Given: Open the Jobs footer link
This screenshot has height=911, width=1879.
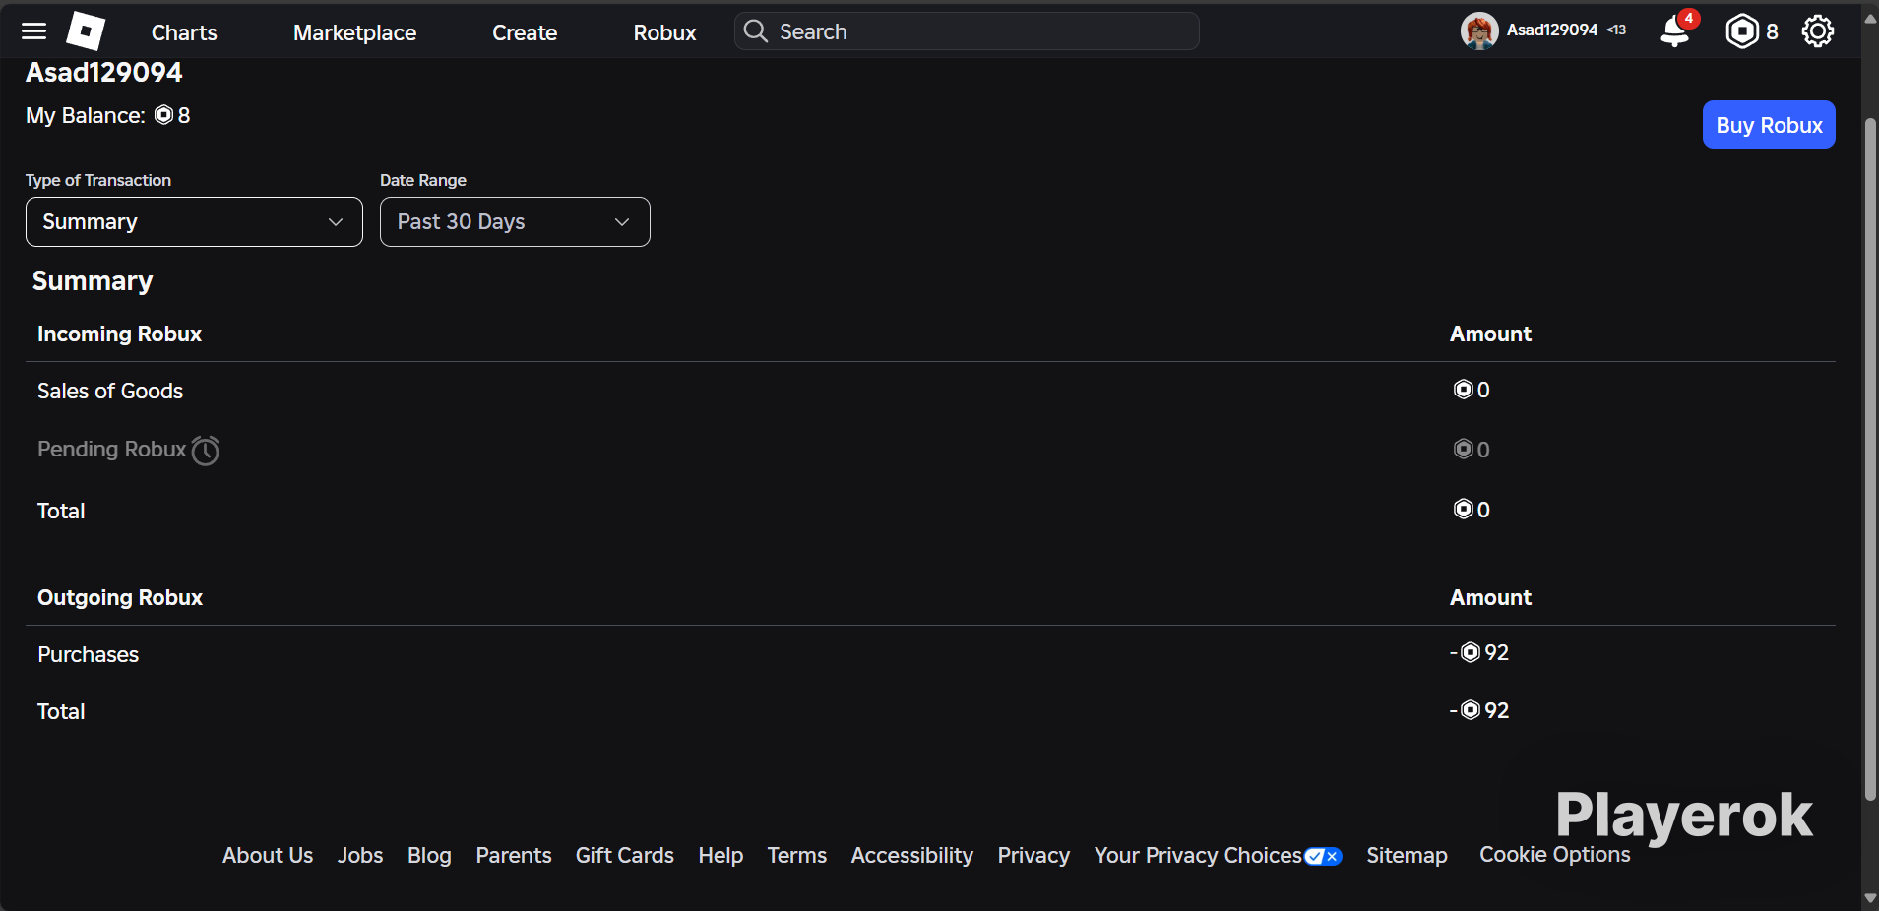Looking at the screenshot, I should pyautogui.click(x=360, y=856).
